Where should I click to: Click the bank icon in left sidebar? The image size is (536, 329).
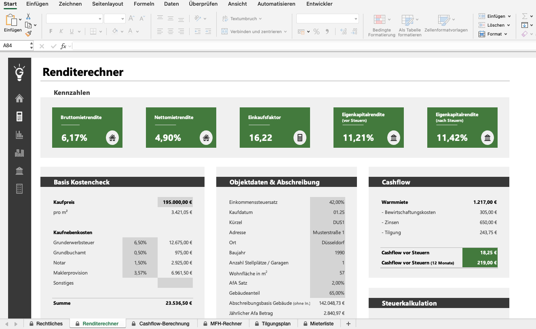(x=19, y=171)
